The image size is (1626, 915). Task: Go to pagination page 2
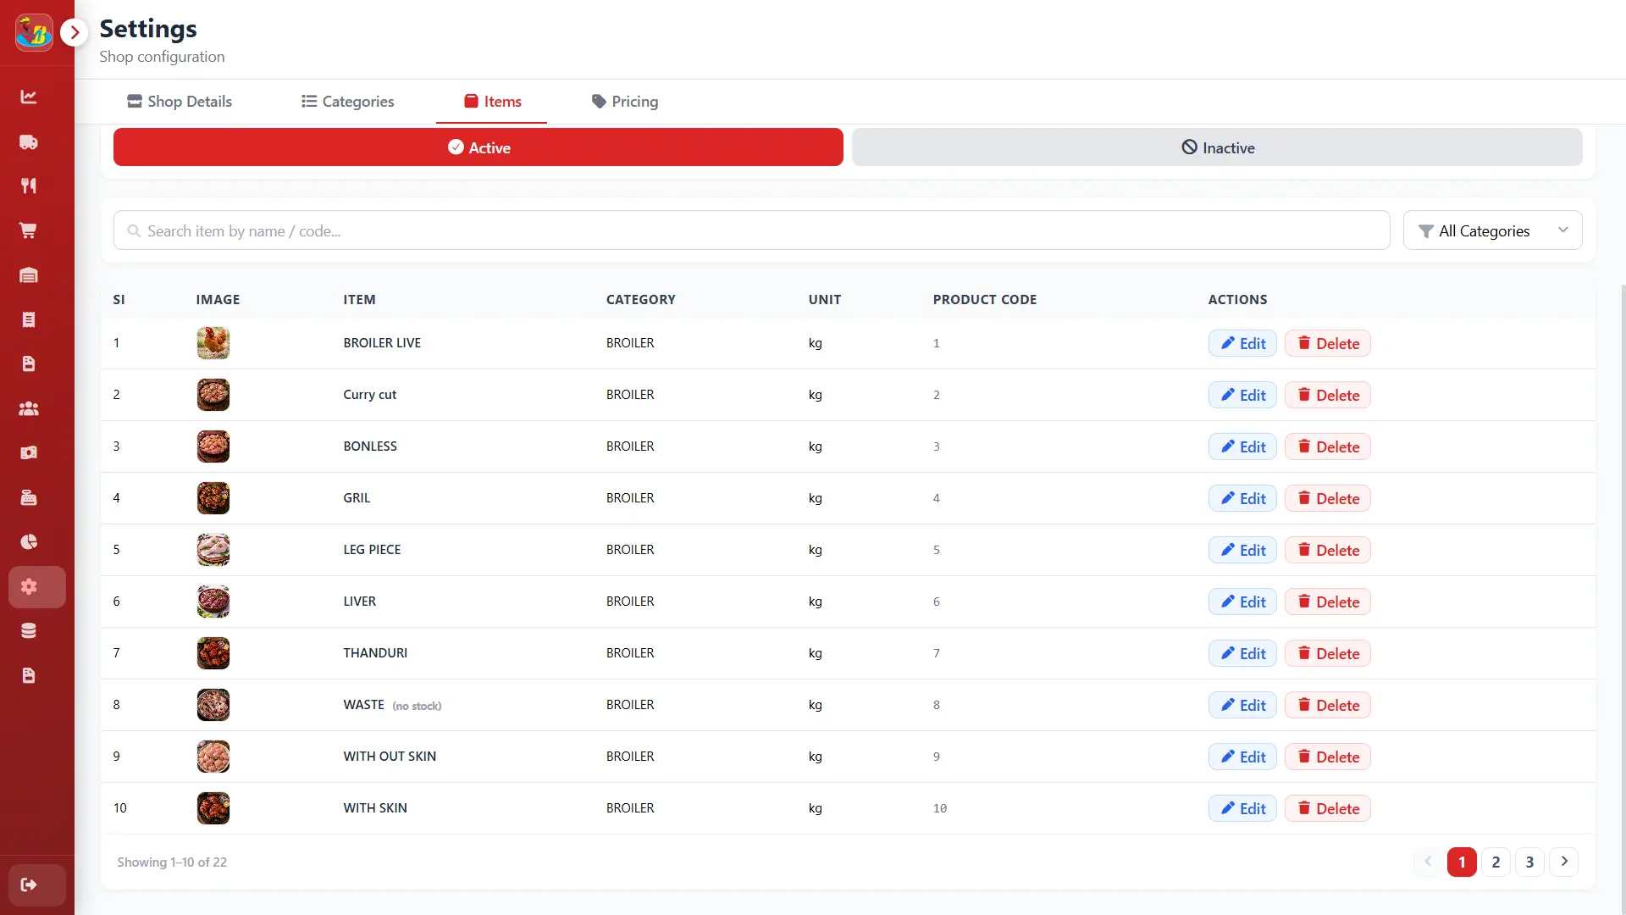click(1496, 862)
